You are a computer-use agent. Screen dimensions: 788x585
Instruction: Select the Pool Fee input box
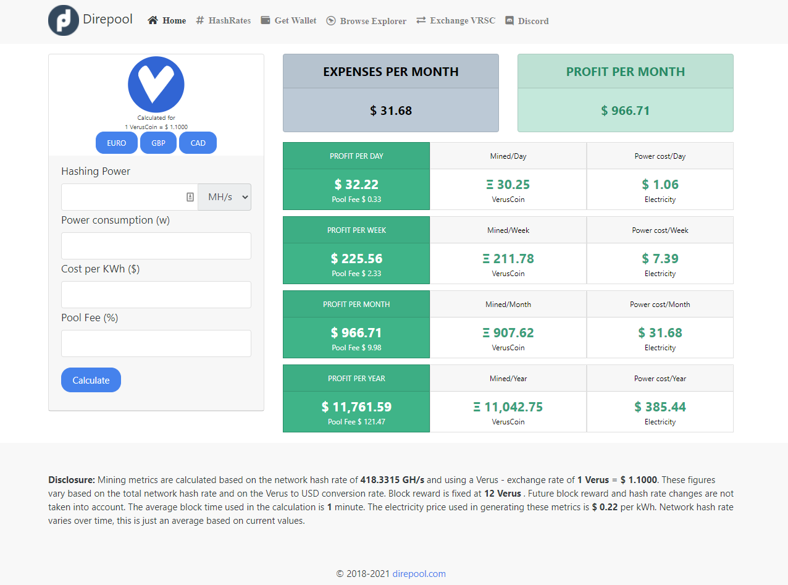point(156,343)
